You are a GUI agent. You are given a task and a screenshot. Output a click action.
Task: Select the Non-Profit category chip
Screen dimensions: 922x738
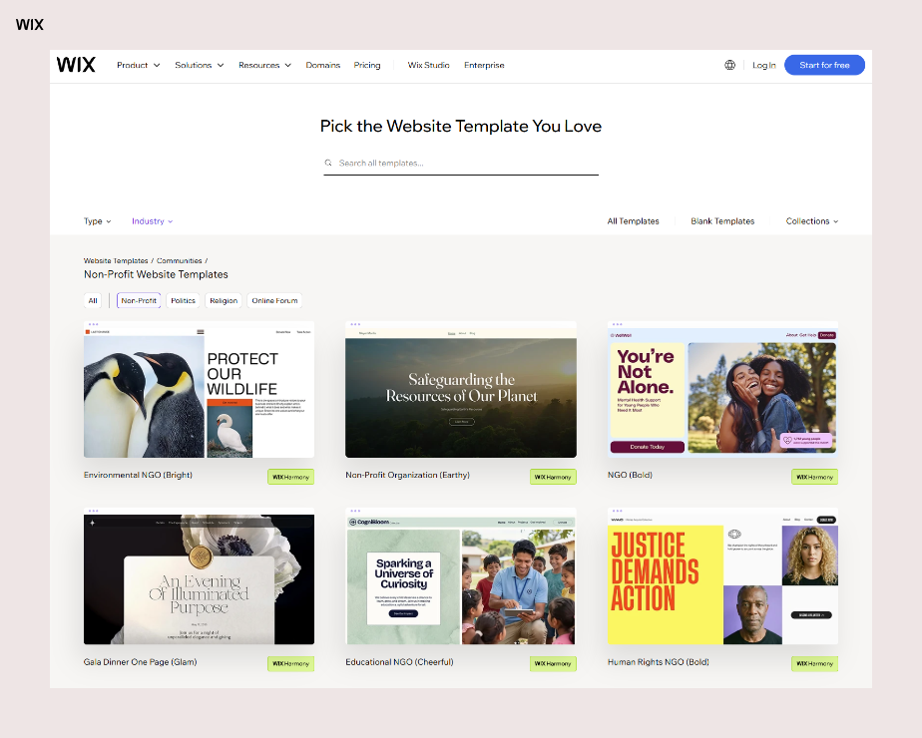pos(139,300)
